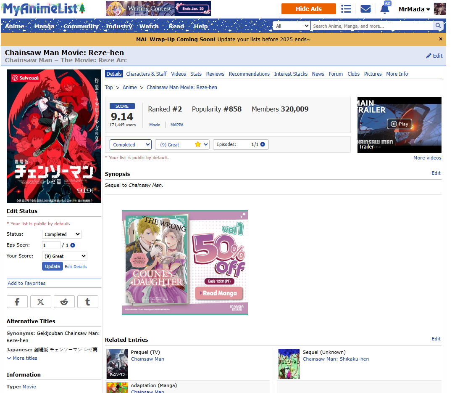This screenshot has height=393, width=460.
Task: Click the Edit link beside Related Entries
Action: [x=436, y=339]
